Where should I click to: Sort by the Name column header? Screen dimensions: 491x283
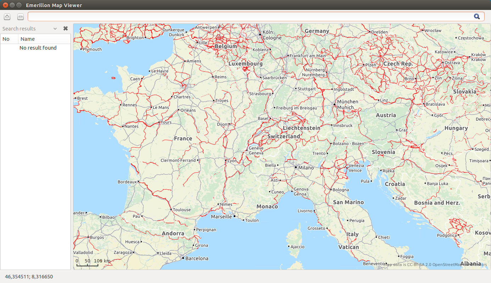coord(45,39)
